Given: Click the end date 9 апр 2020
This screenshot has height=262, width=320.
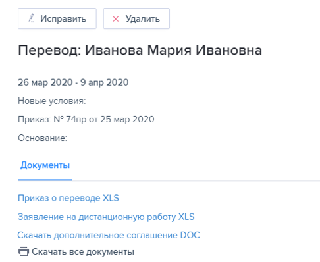Looking at the screenshot, I should coord(105,82).
